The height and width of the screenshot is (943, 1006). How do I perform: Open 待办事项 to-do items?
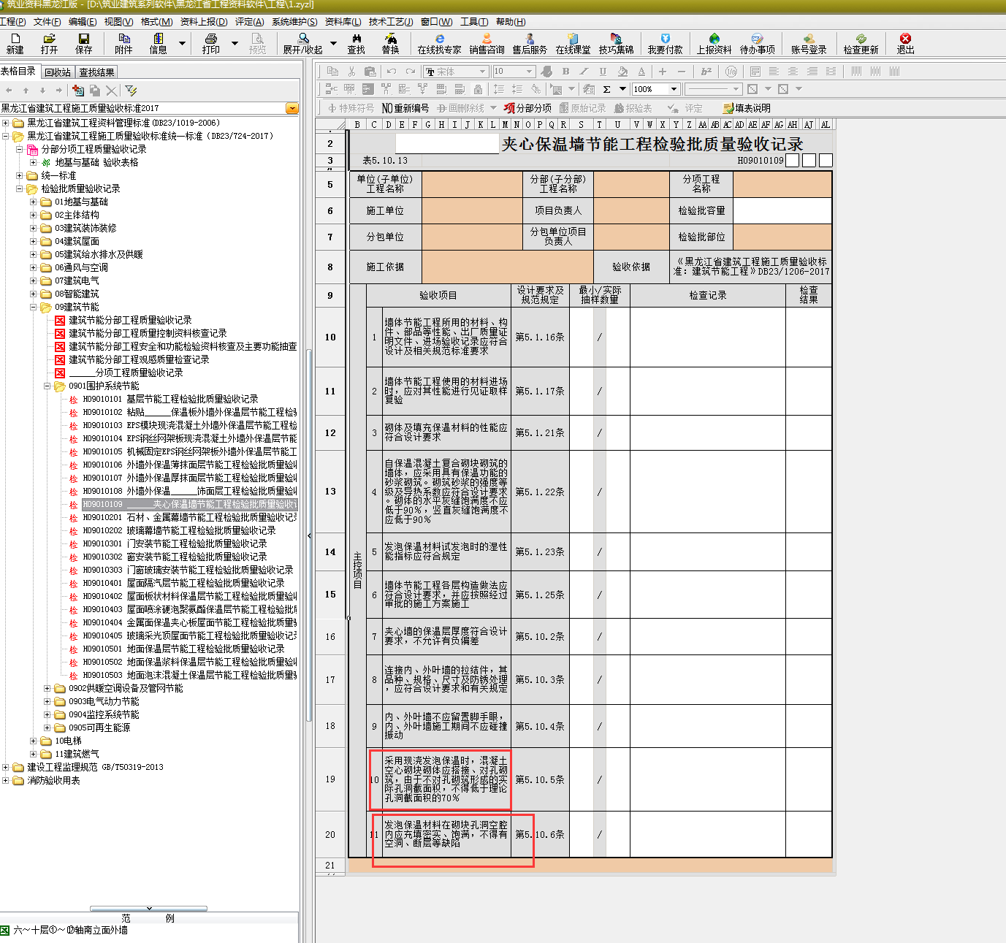(x=758, y=44)
